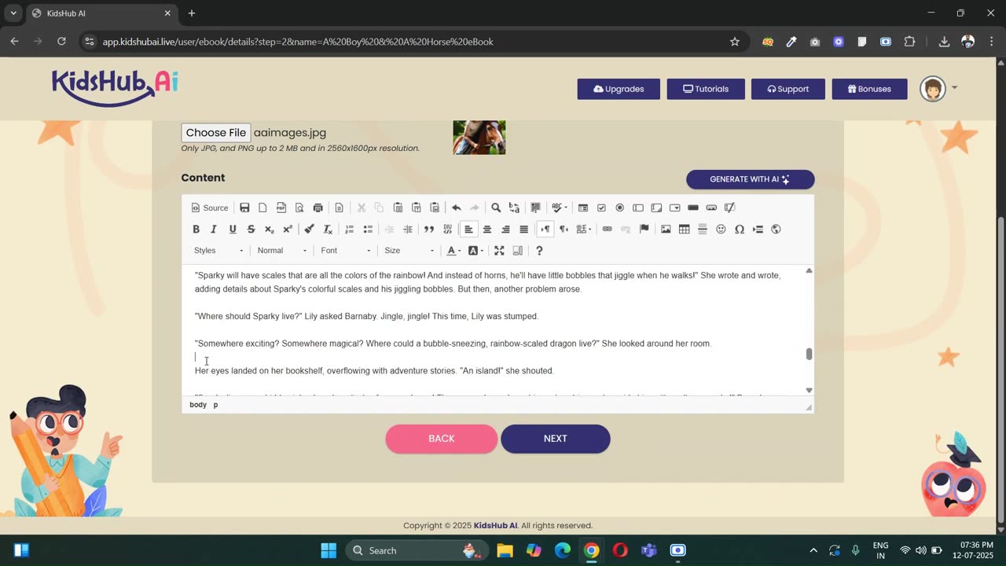Screen dimensions: 1006x566
Task: Toggle Underline formatting
Action: pos(233,229)
